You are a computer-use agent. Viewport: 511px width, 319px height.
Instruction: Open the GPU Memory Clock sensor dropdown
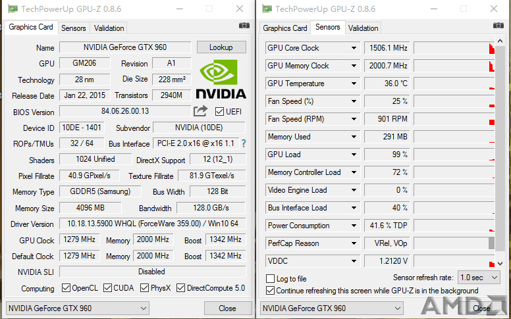coord(354,66)
